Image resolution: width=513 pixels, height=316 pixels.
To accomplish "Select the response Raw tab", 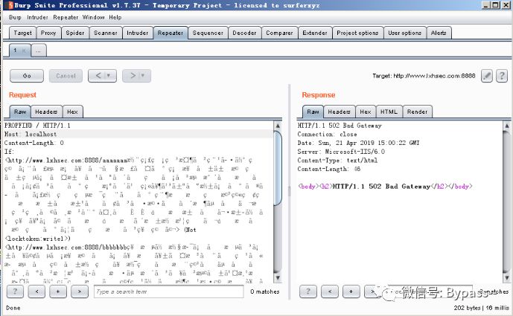I will pyautogui.click(x=313, y=112).
